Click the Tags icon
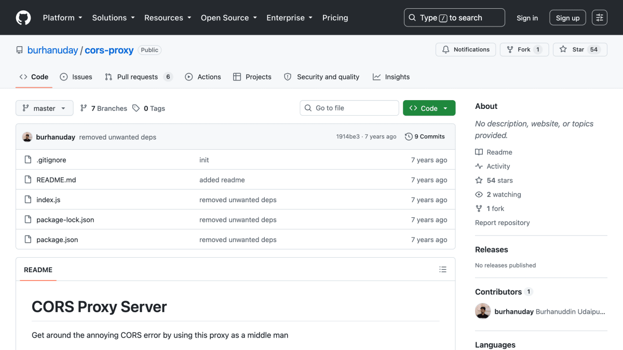Viewport: 623px width, 350px height. click(136, 108)
